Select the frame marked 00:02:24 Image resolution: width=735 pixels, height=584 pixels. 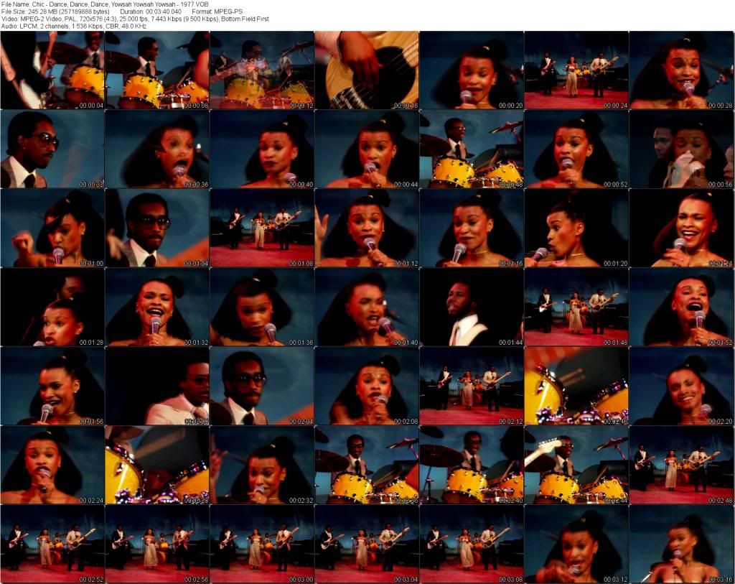point(52,465)
